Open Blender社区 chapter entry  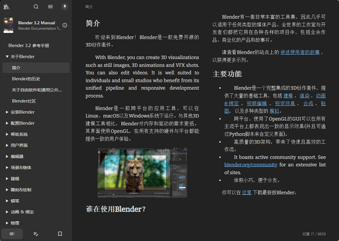(x=24, y=101)
